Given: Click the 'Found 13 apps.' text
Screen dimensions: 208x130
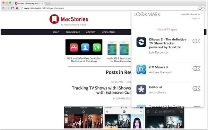Looking at the screenshot, I should (x=167, y=29).
